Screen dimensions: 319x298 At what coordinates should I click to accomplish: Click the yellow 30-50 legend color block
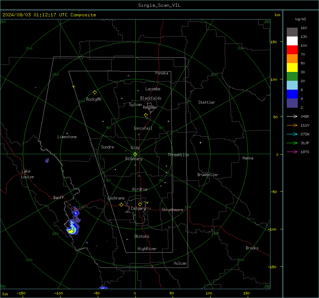[x=292, y=68]
